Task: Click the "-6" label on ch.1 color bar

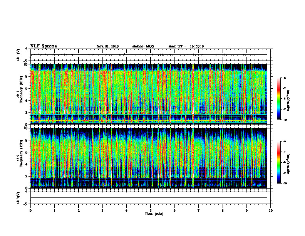Action: point(284,78)
